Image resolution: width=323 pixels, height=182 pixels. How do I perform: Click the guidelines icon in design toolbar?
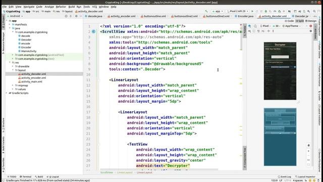(x=273, y=31)
